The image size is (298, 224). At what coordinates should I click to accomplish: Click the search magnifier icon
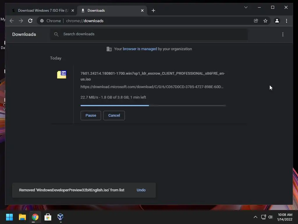click(56, 34)
